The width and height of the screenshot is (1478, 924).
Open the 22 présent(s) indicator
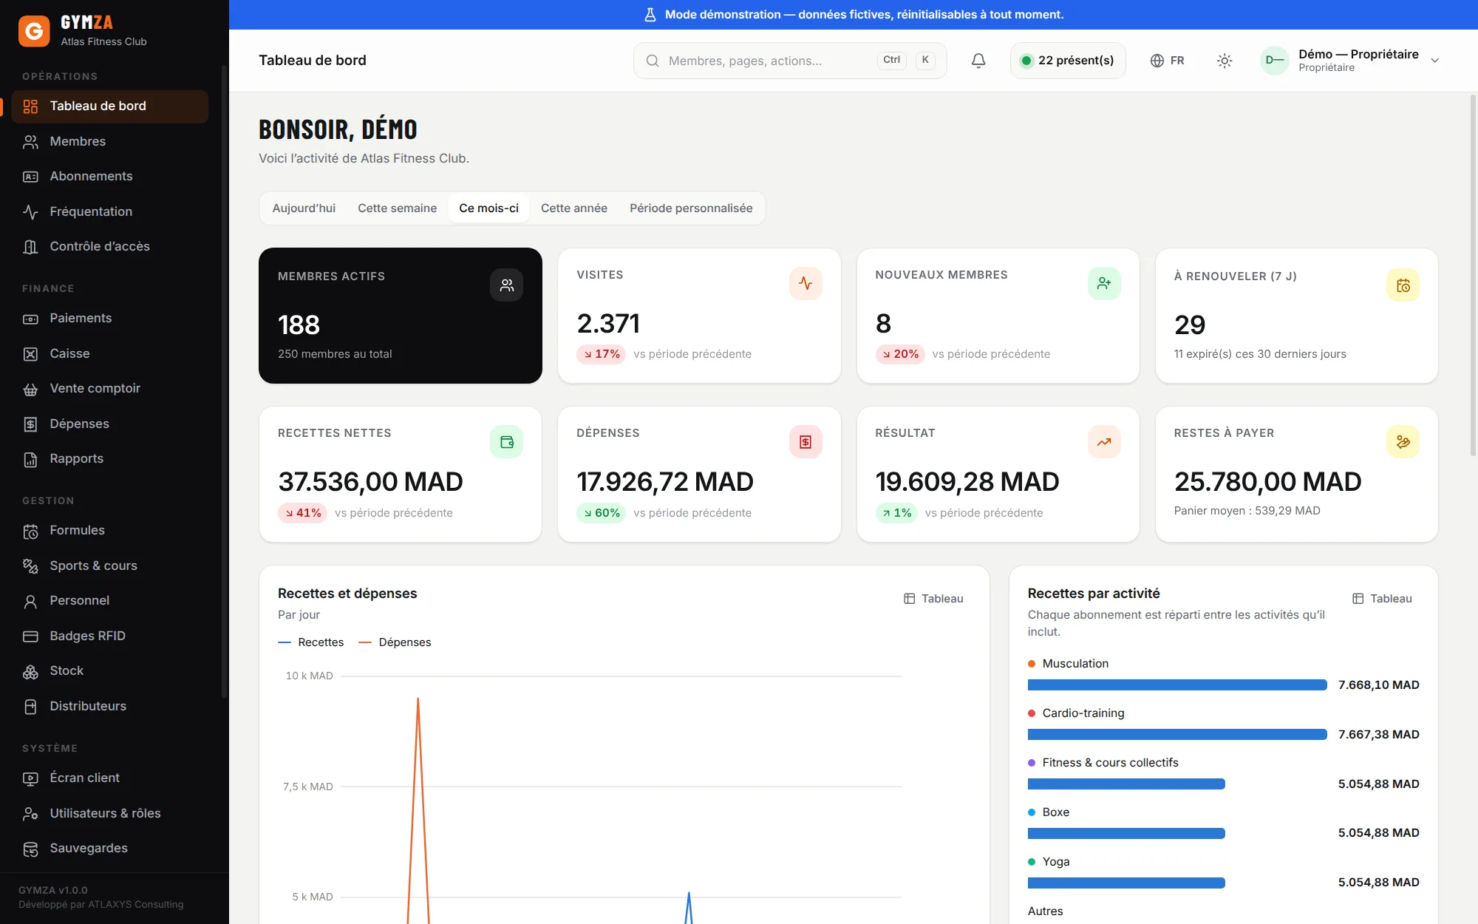[1068, 61]
